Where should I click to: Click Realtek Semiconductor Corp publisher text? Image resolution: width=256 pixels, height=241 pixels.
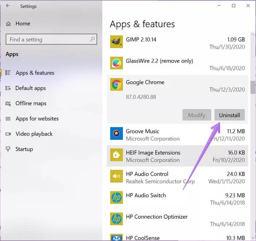160,181
